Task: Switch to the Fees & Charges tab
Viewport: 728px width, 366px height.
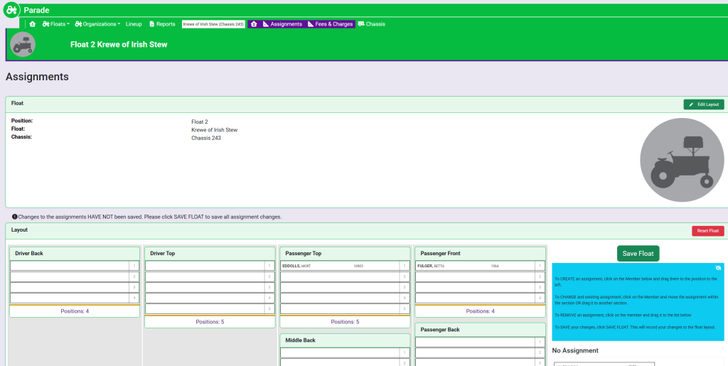Action: (330, 24)
